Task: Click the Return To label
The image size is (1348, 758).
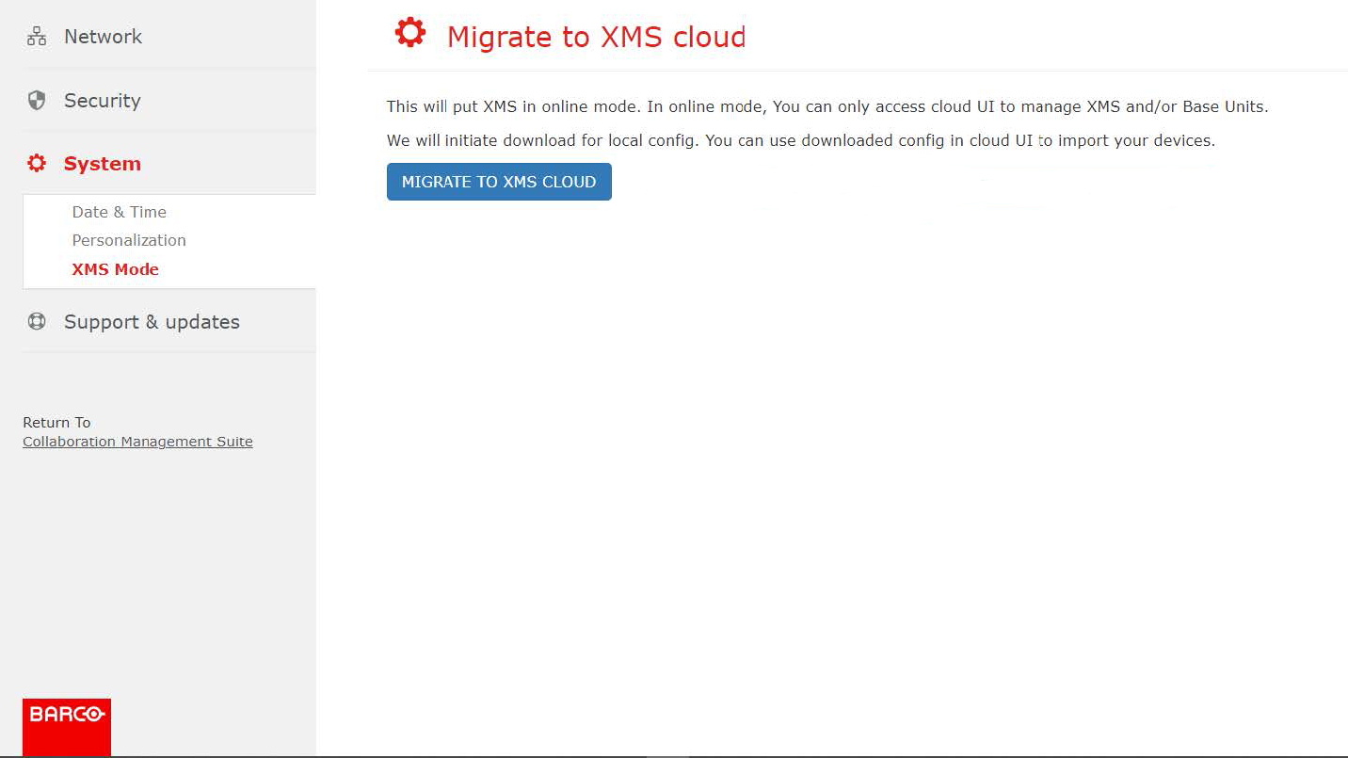Action: tap(56, 423)
